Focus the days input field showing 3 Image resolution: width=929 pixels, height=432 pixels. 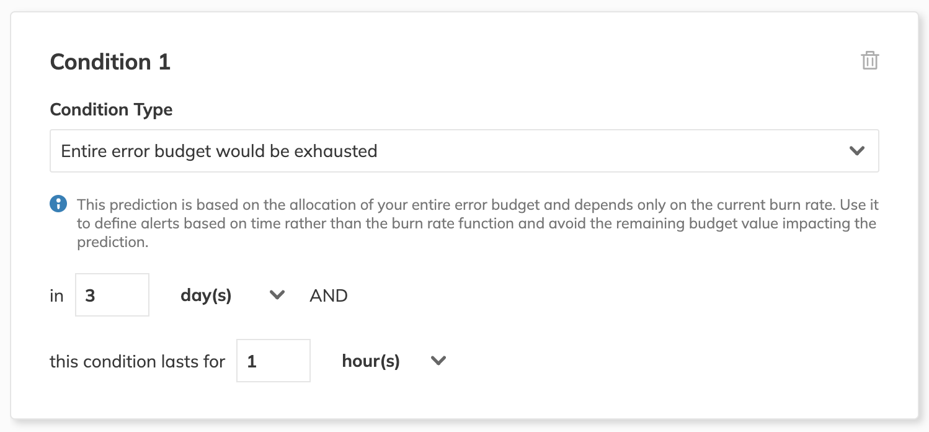click(112, 295)
